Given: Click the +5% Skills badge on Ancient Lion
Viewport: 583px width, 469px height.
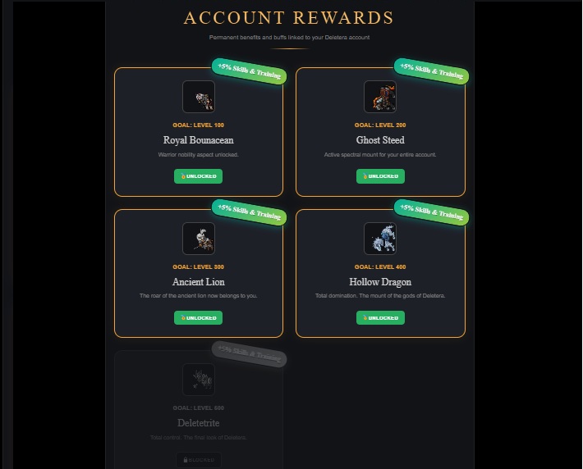Looking at the screenshot, I should click(x=249, y=212).
